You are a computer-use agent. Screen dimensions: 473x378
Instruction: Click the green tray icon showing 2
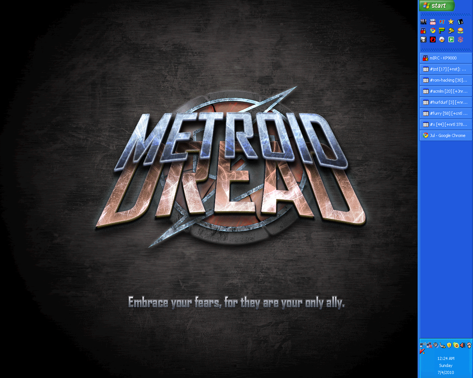456,345
